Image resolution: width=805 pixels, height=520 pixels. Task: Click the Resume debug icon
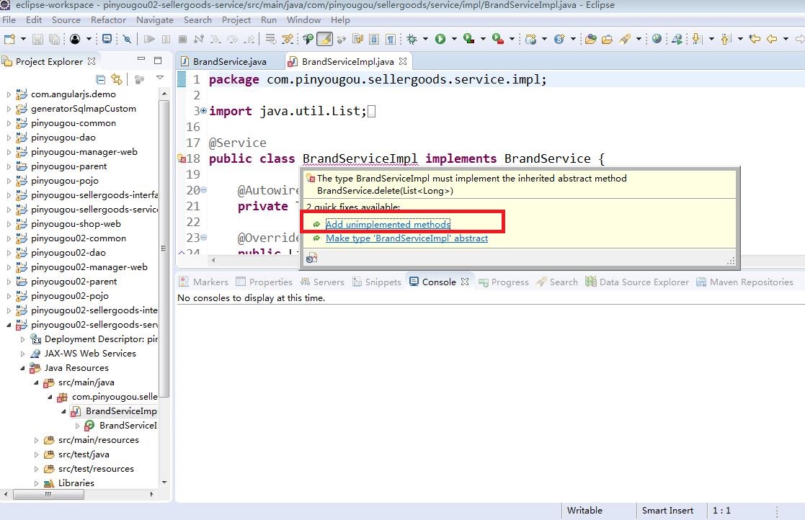pyautogui.click(x=149, y=39)
